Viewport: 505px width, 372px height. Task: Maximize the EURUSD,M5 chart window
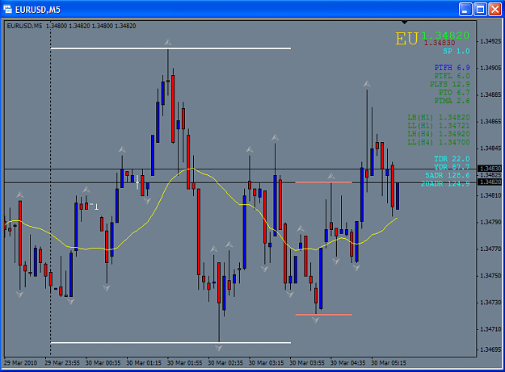(x=480, y=10)
